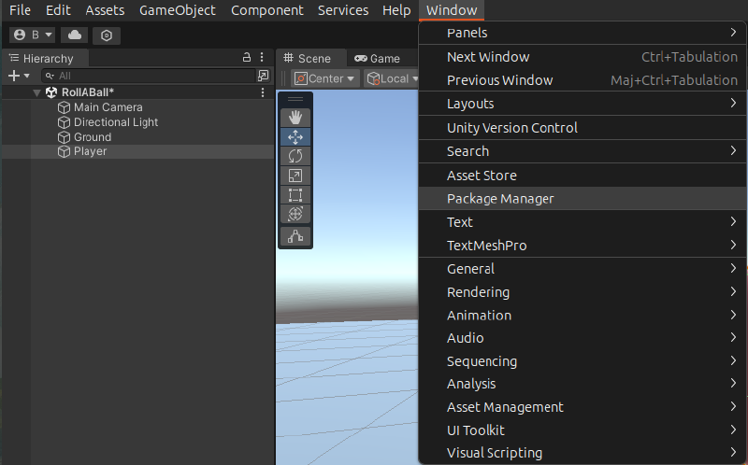Open the Component menu
The image size is (748, 465).
[x=267, y=10]
